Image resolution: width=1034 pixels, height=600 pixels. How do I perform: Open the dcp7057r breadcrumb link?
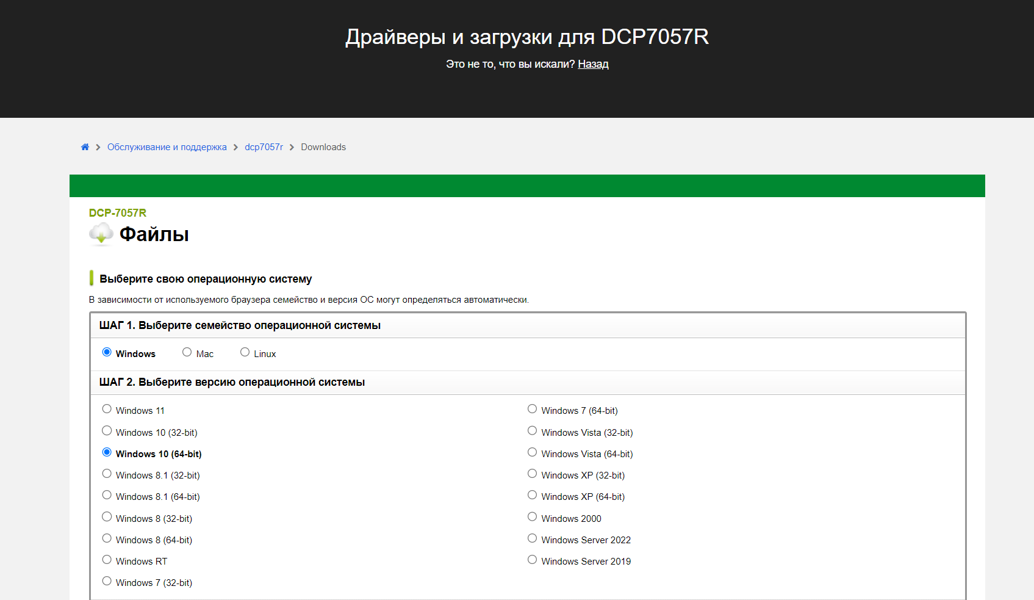point(264,147)
